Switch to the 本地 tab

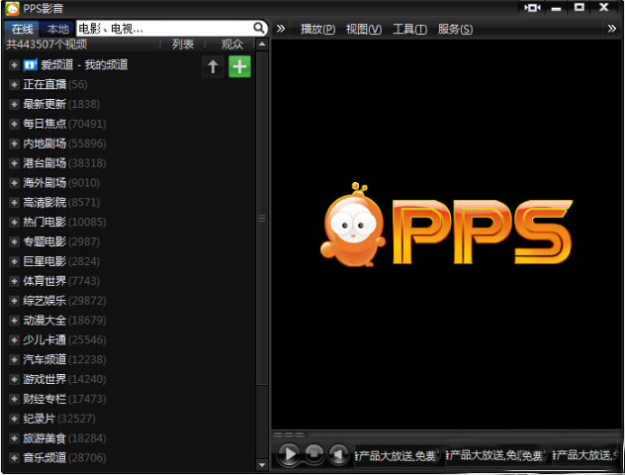[x=57, y=29]
